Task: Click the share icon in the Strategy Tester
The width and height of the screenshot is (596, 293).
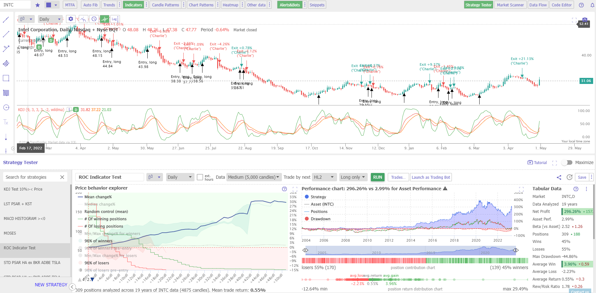Action: point(559,177)
